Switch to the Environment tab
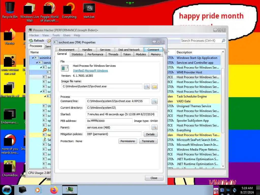Screen dimensions: 260x195 click(x=67, y=50)
